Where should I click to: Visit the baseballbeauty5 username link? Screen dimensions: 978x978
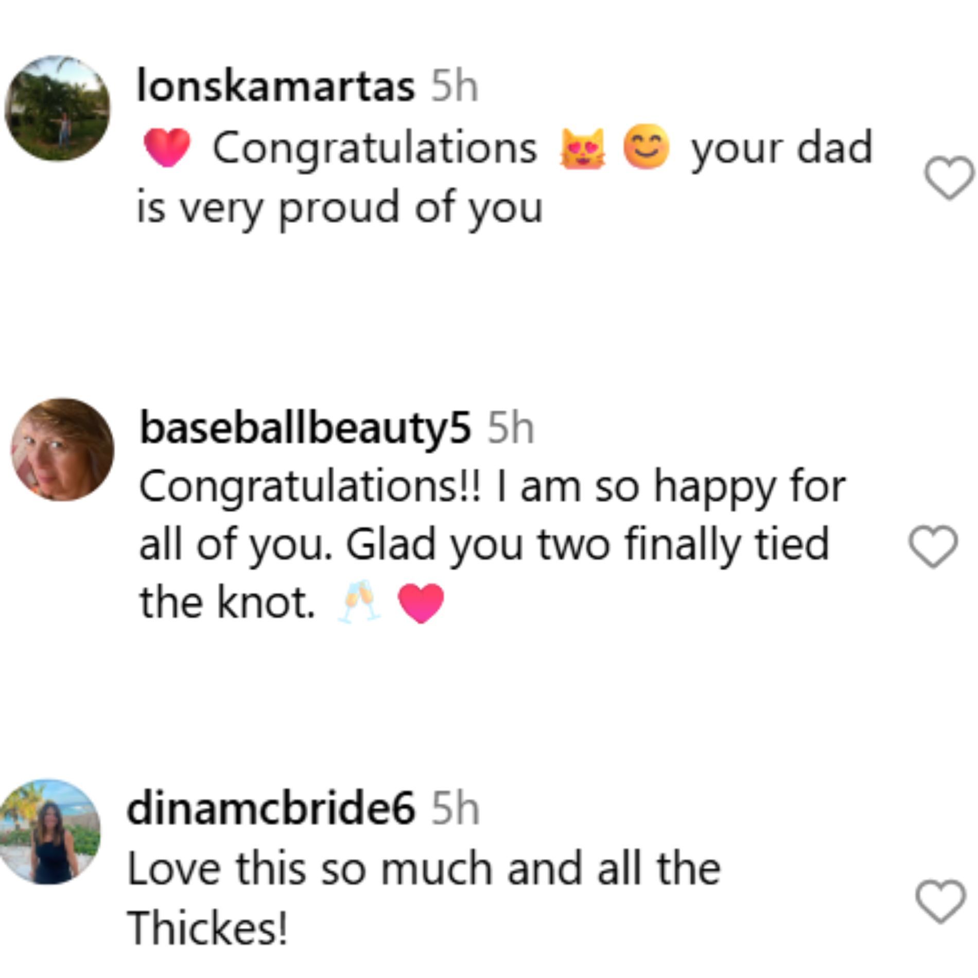(305, 428)
